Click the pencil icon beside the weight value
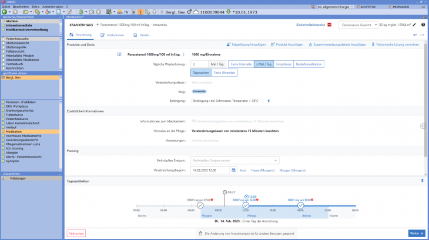Screen dimensions: 429x240 pos(414,25)
